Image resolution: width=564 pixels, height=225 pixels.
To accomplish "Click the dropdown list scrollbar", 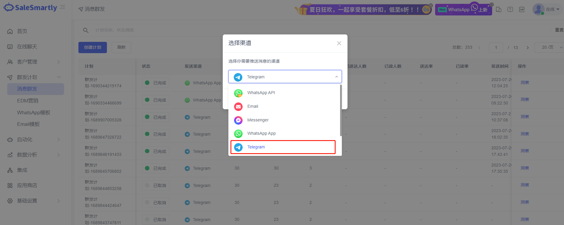I will pyautogui.click(x=341, y=110).
